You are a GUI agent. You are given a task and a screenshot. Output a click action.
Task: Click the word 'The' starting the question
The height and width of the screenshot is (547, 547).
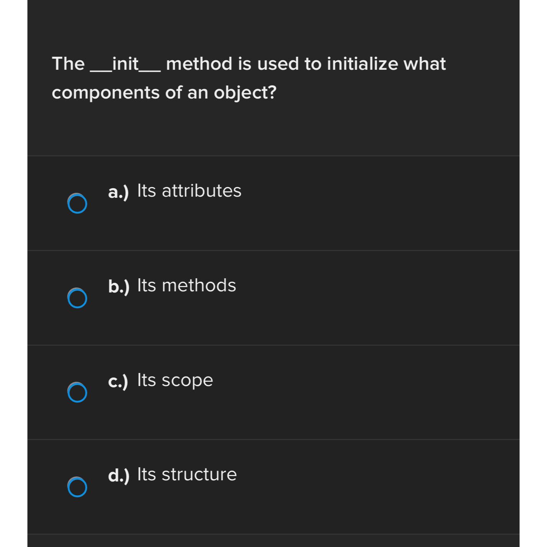coord(68,64)
